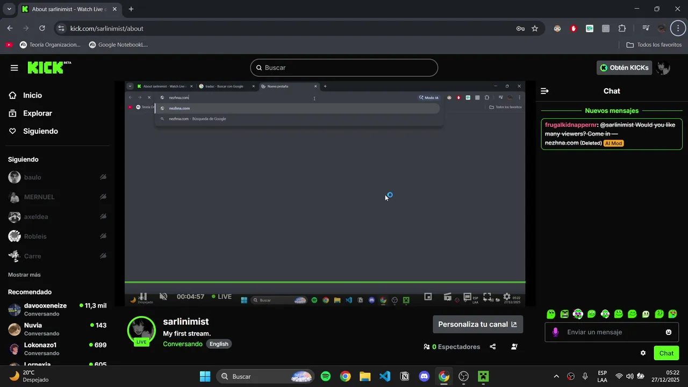
Task: Jump to Nuevos mensajes in chat
Action: click(x=612, y=111)
